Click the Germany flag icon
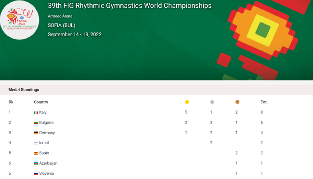The image size is (313, 179). point(36,133)
